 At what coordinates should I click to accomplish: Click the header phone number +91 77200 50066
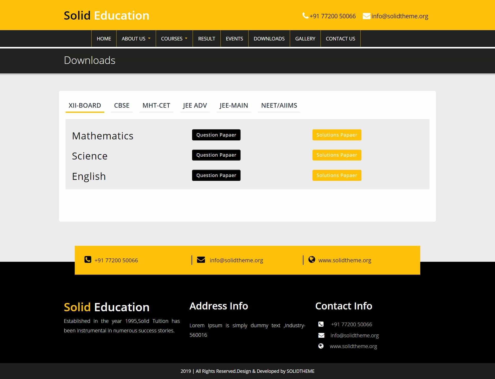333,16
